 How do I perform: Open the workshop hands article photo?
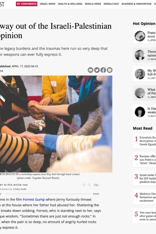tap(56, 124)
